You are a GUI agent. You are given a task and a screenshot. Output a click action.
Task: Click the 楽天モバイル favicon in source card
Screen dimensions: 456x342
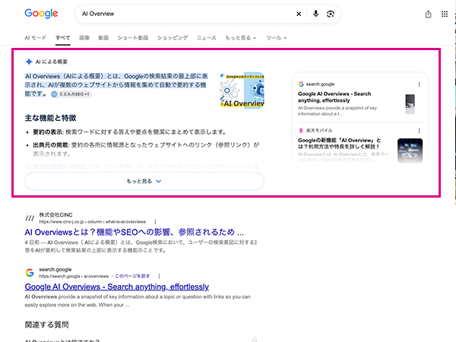pos(301,131)
